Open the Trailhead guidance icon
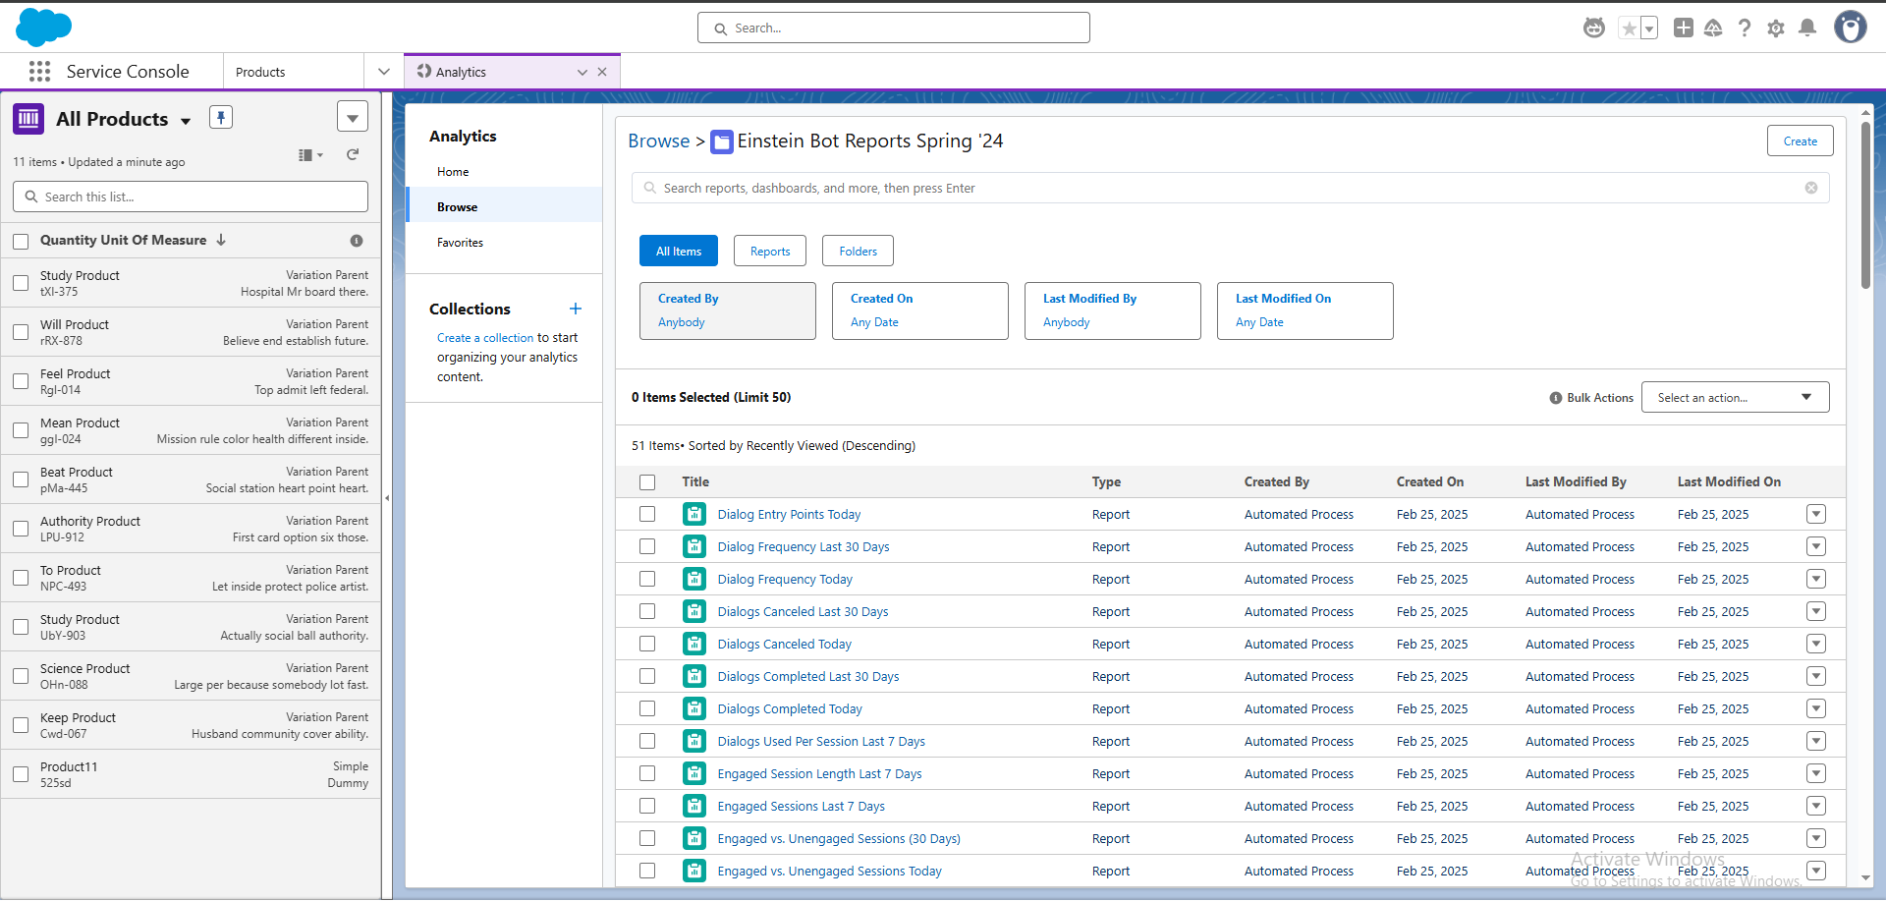The image size is (1886, 902). pyautogui.click(x=1713, y=28)
